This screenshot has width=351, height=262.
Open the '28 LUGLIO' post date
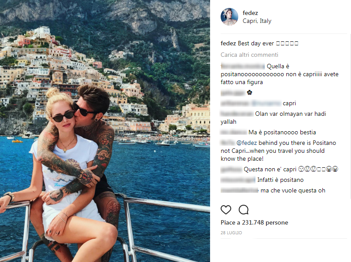pos(231,232)
